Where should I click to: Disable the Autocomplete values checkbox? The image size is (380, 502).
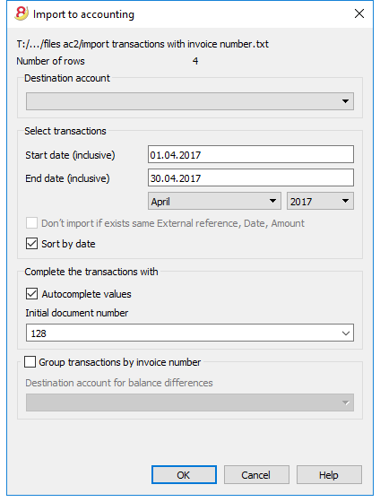(x=31, y=294)
